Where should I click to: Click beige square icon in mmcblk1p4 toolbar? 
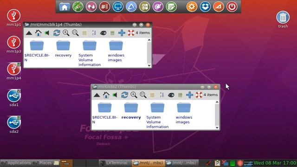pos(84,33)
